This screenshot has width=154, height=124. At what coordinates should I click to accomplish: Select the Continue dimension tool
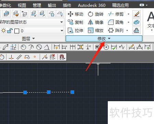73,47
